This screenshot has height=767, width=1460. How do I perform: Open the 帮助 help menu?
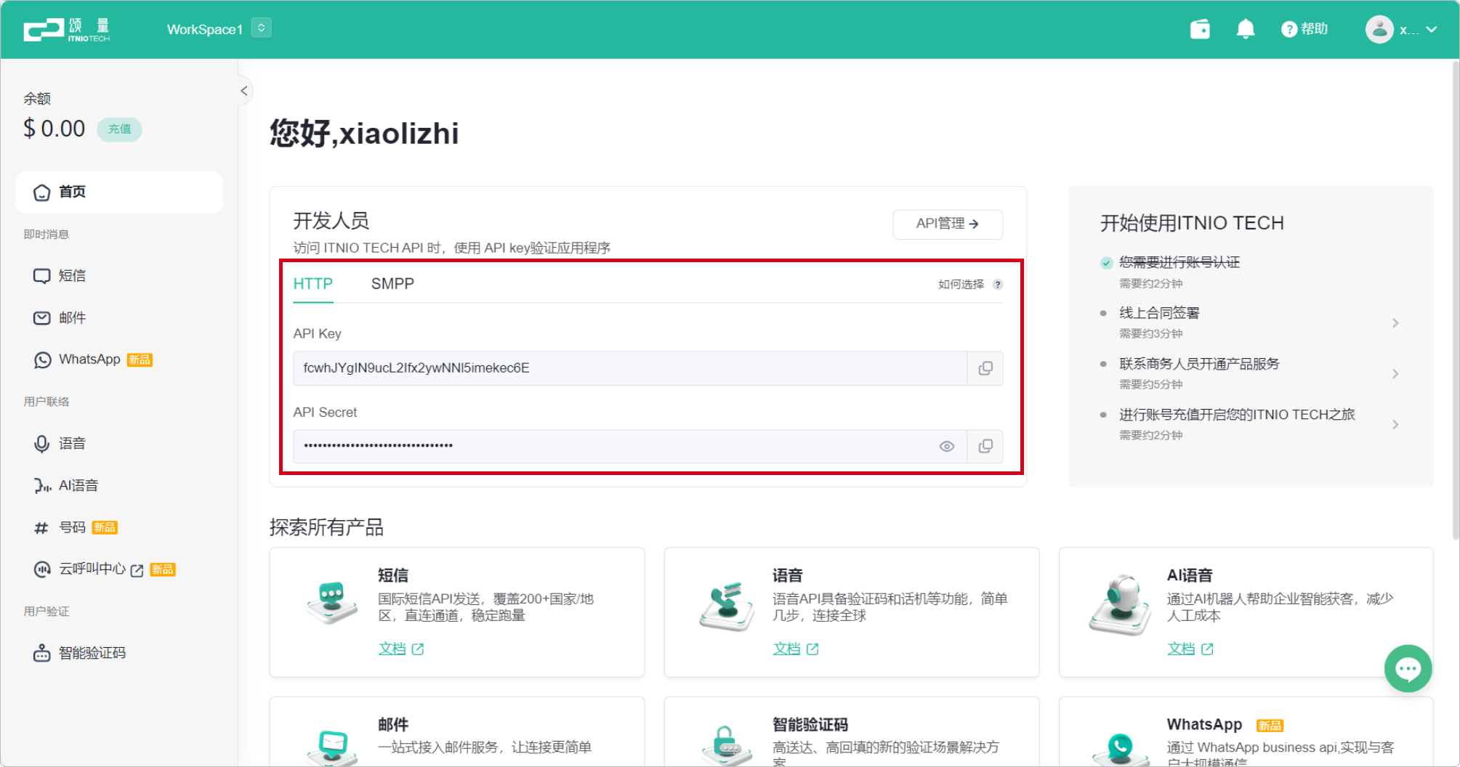[x=1304, y=29]
